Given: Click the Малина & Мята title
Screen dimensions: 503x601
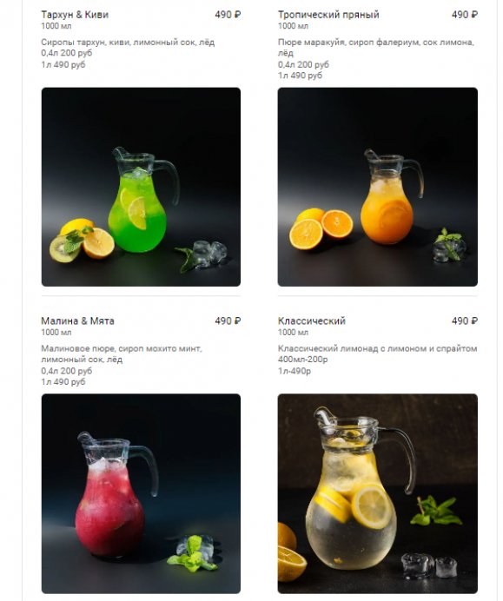Looking at the screenshot, I should pos(77,320).
